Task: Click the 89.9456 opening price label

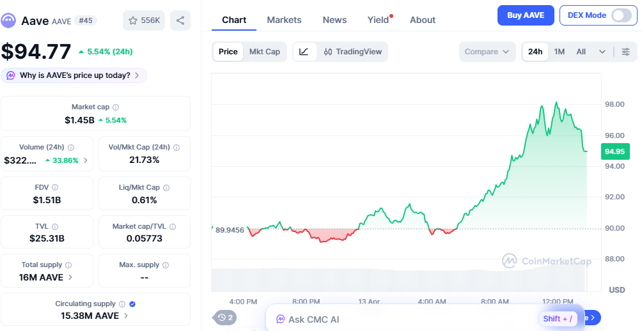Action: [x=230, y=230]
